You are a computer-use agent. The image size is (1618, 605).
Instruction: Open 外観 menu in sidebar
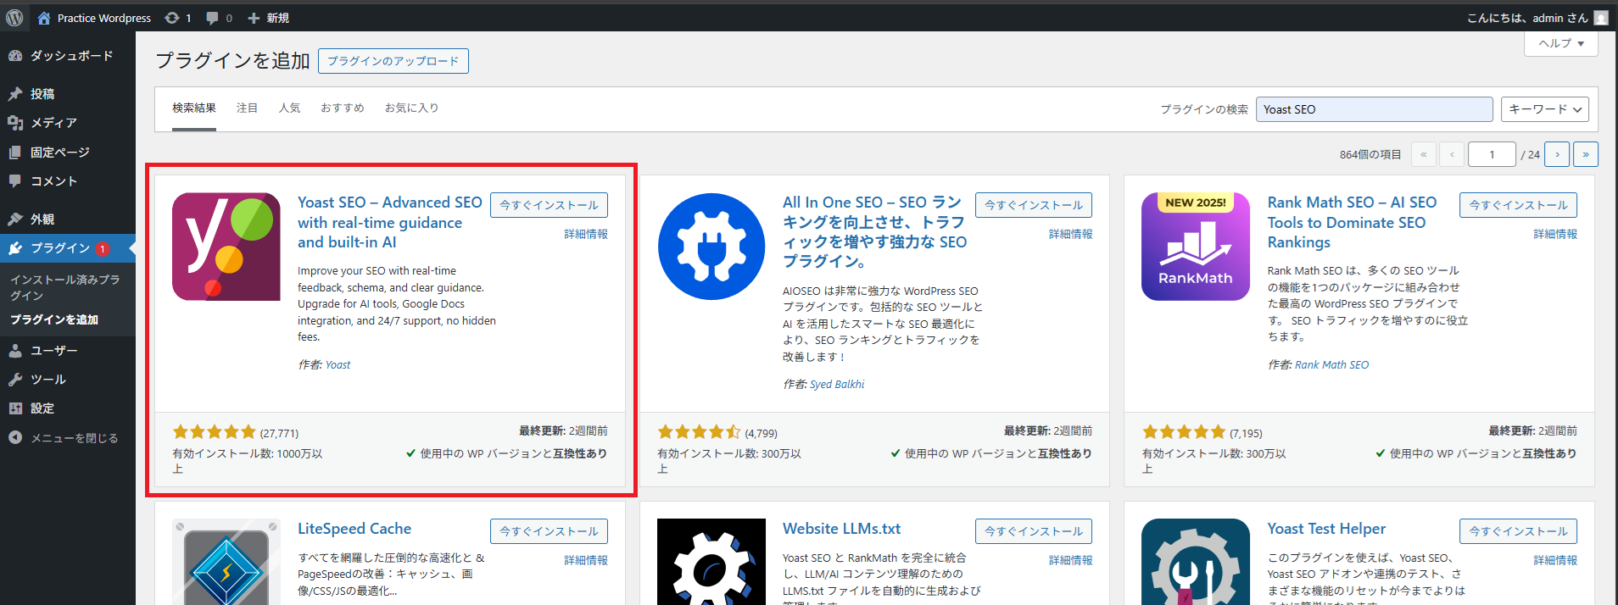[x=68, y=219]
